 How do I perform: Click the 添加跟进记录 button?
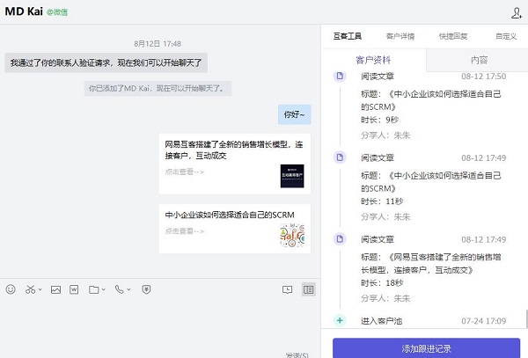[x=425, y=347]
